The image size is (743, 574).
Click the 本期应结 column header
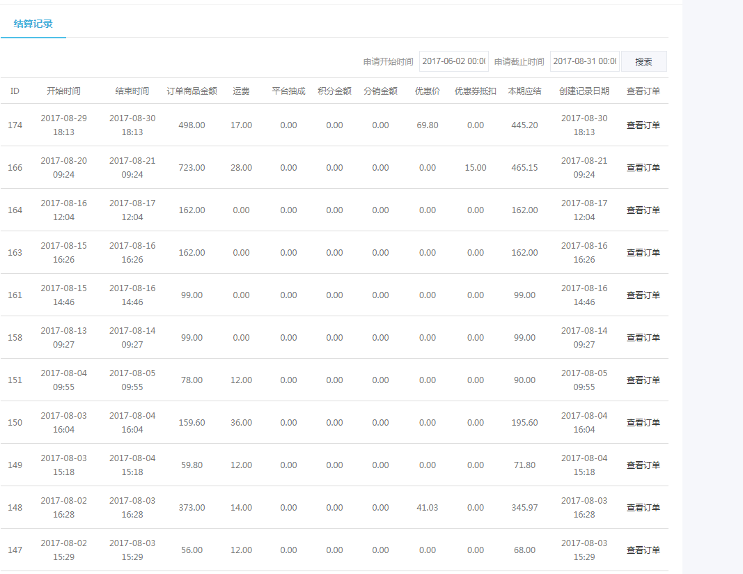click(524, 91)
